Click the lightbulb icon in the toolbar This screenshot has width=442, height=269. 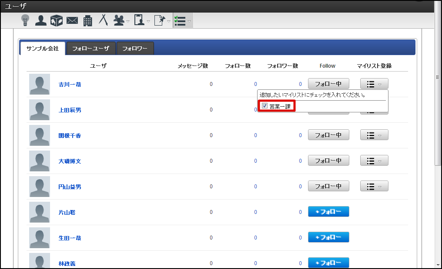[x=25, y=20]
